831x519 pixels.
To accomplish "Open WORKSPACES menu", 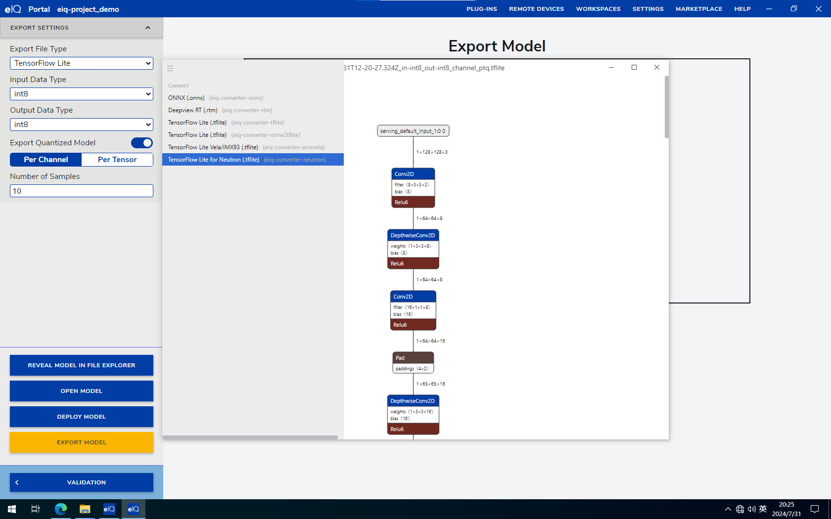I will pyautogui.click(x=598, y=9).
